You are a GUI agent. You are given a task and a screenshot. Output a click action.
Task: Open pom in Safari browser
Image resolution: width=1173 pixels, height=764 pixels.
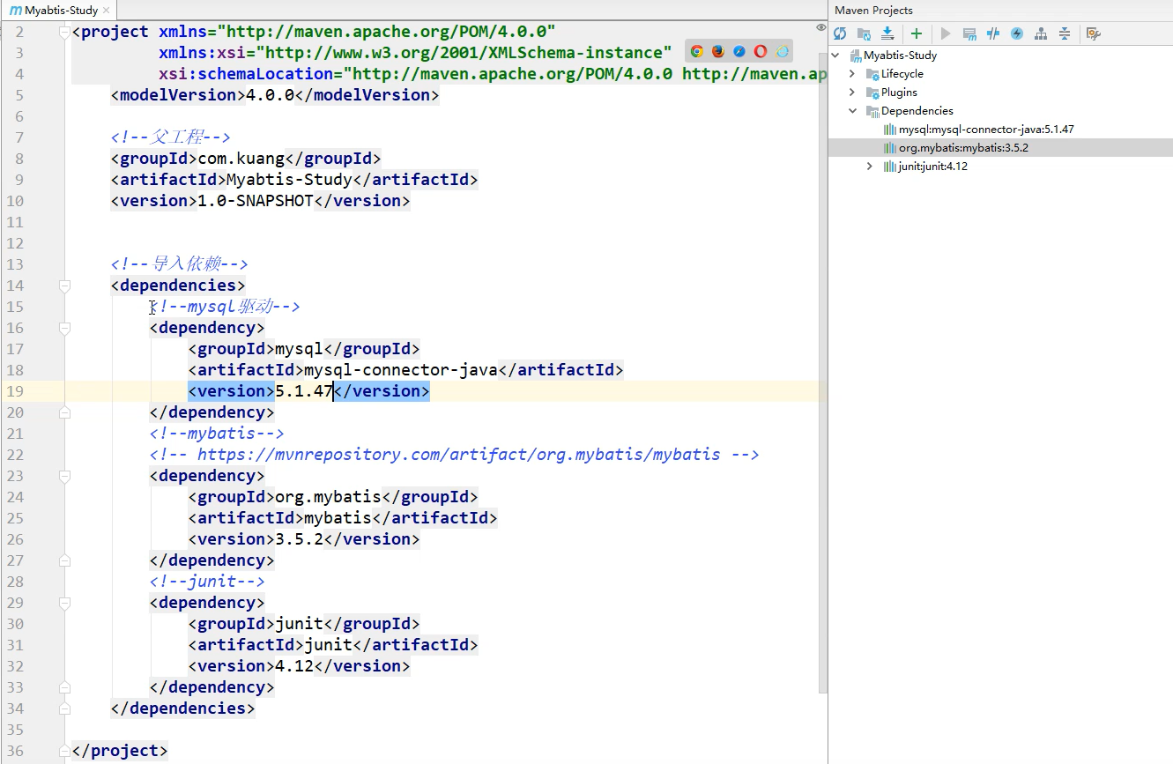(x=739, y=52)
